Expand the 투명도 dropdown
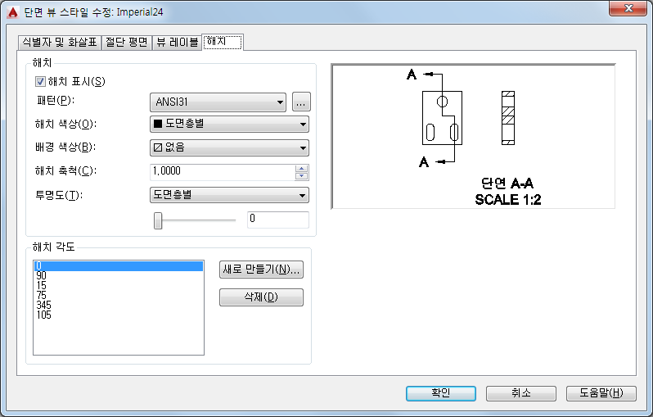Image resolution: width=653 pixels, height=417 pixels. click(x=229, y=195)
